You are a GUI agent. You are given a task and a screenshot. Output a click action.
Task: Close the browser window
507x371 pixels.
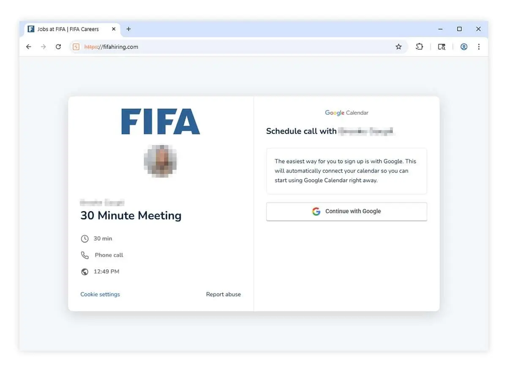478,29
